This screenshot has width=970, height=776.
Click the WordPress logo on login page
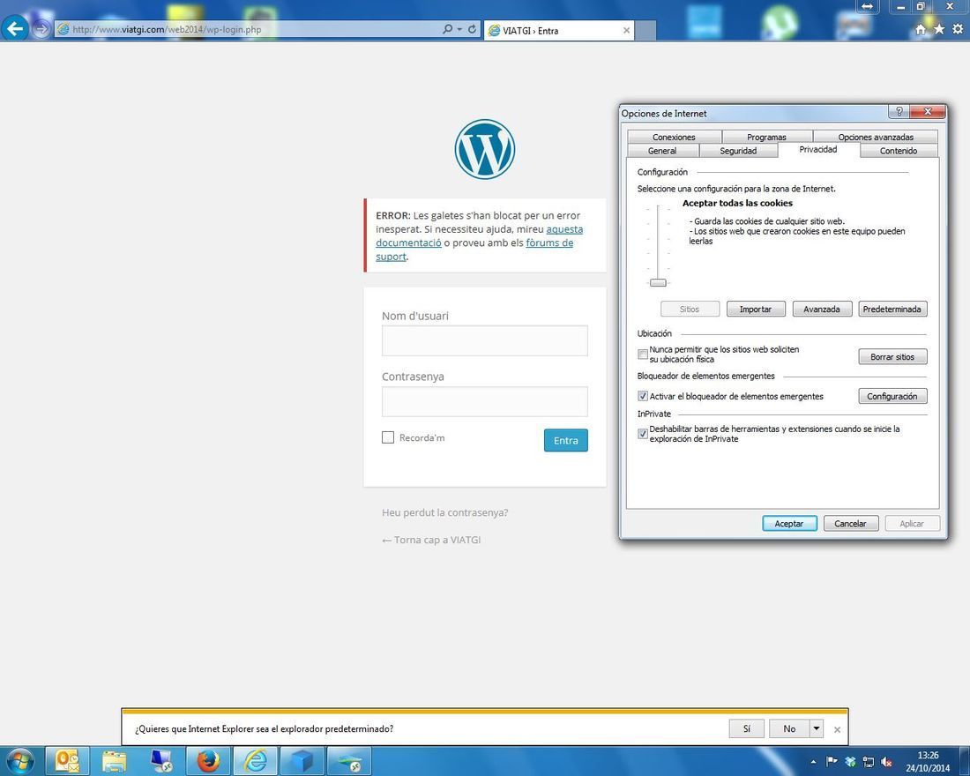tap(484, 149)
